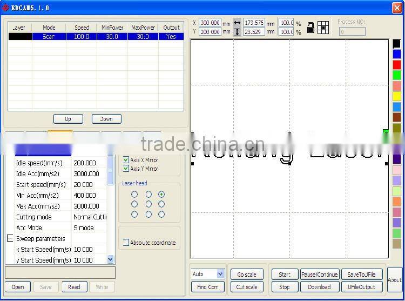
Task: Open the Auto port dropdown
Action: [x=207, y=274]
